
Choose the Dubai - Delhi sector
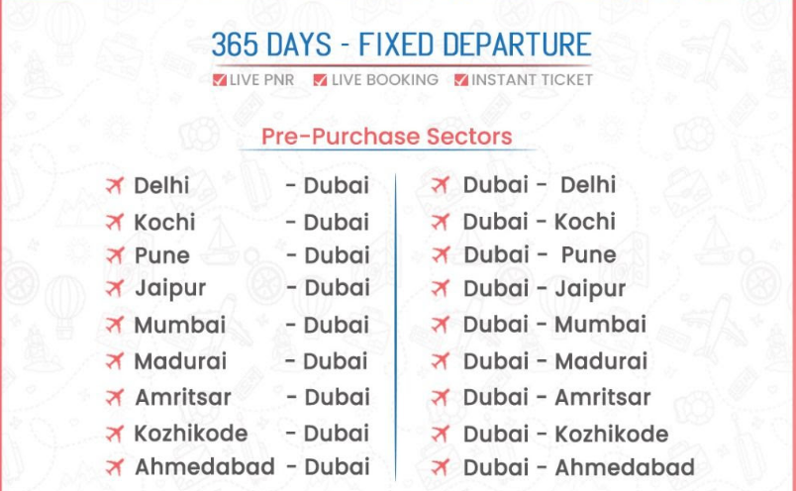click(540, 185)
